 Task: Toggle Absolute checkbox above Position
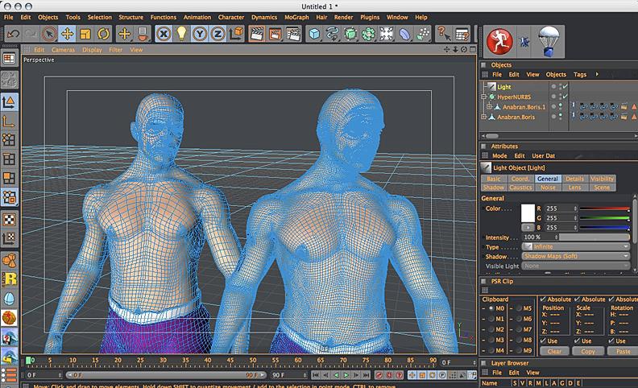pyautogui.click(x=543, y=299)
